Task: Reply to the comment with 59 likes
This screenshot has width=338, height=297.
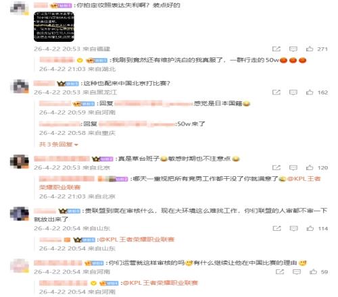Action: 297,272
